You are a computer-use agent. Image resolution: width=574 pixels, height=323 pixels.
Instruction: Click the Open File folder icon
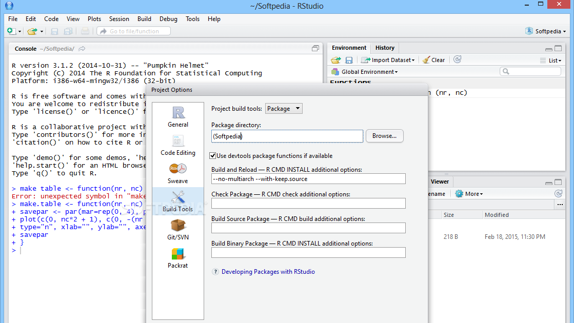[32, 31]
